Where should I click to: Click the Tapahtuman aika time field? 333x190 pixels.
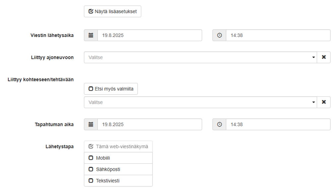point(278,124)
